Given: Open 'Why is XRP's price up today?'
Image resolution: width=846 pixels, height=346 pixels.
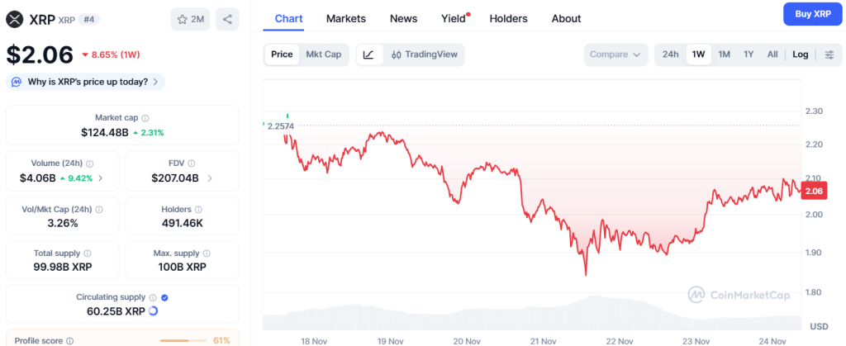Looking at the screenshot, I should (x=86, y=82).
